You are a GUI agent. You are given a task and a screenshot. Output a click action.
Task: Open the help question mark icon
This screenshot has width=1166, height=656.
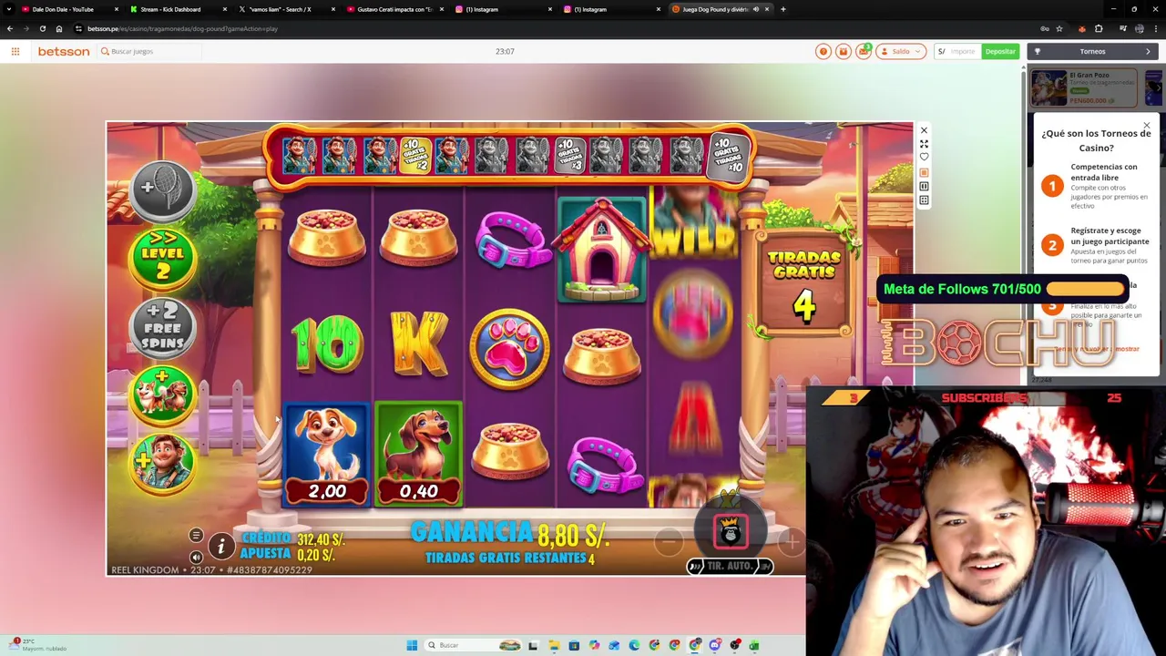[x=823, y=51]
